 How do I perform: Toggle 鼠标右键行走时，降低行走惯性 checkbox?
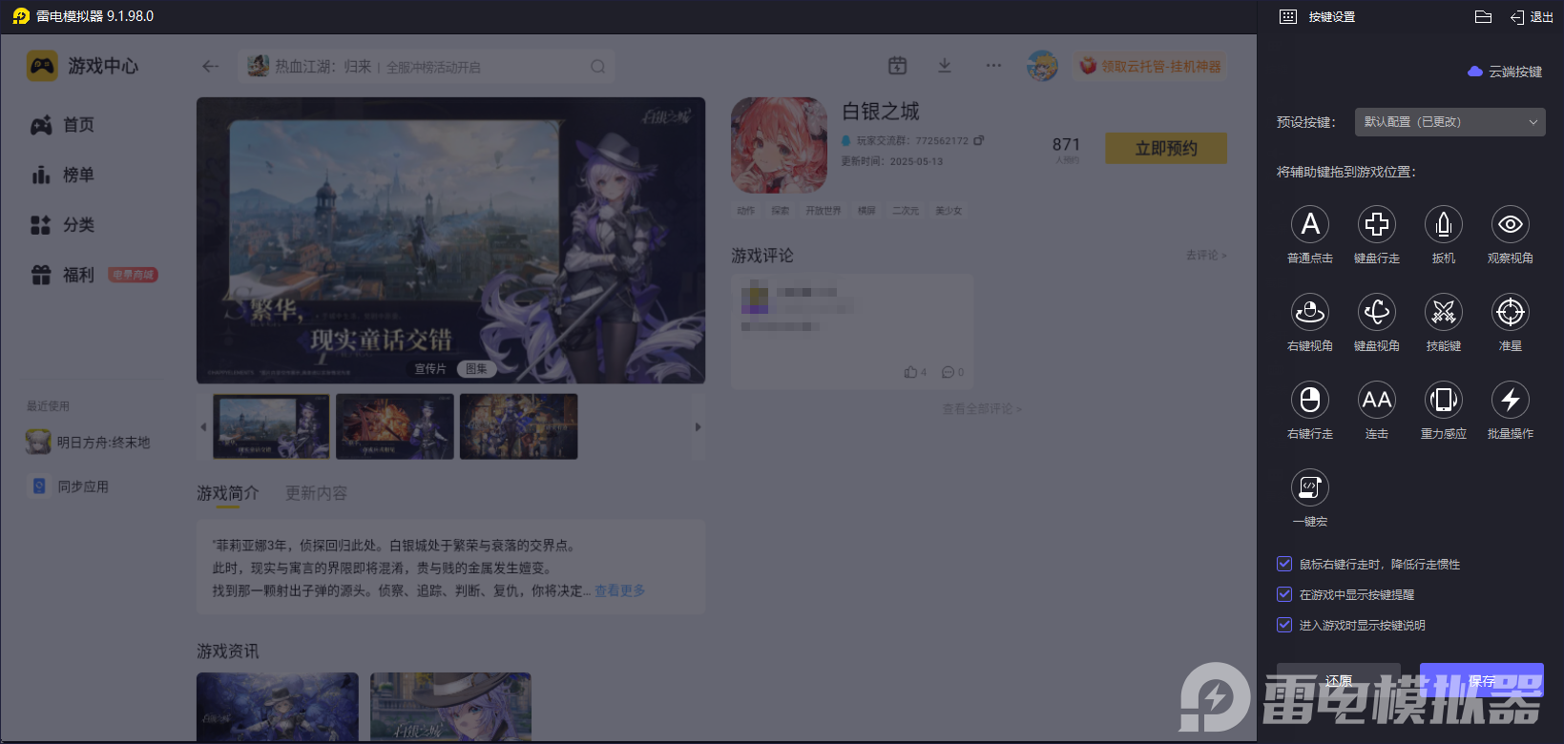pos(1284,564)
